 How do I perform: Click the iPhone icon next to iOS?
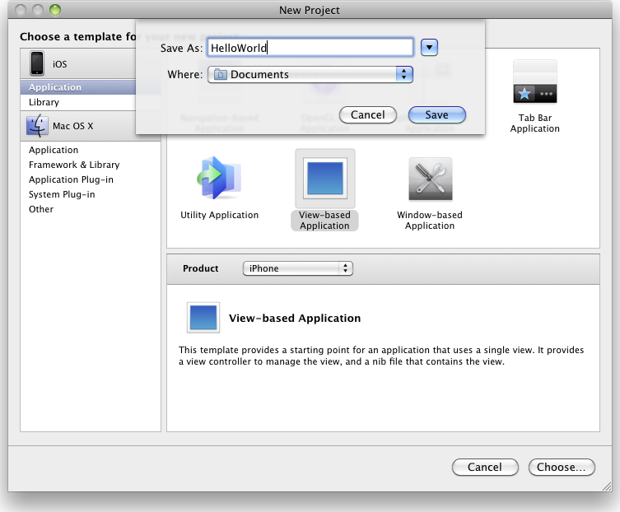[x=37, y=63]
